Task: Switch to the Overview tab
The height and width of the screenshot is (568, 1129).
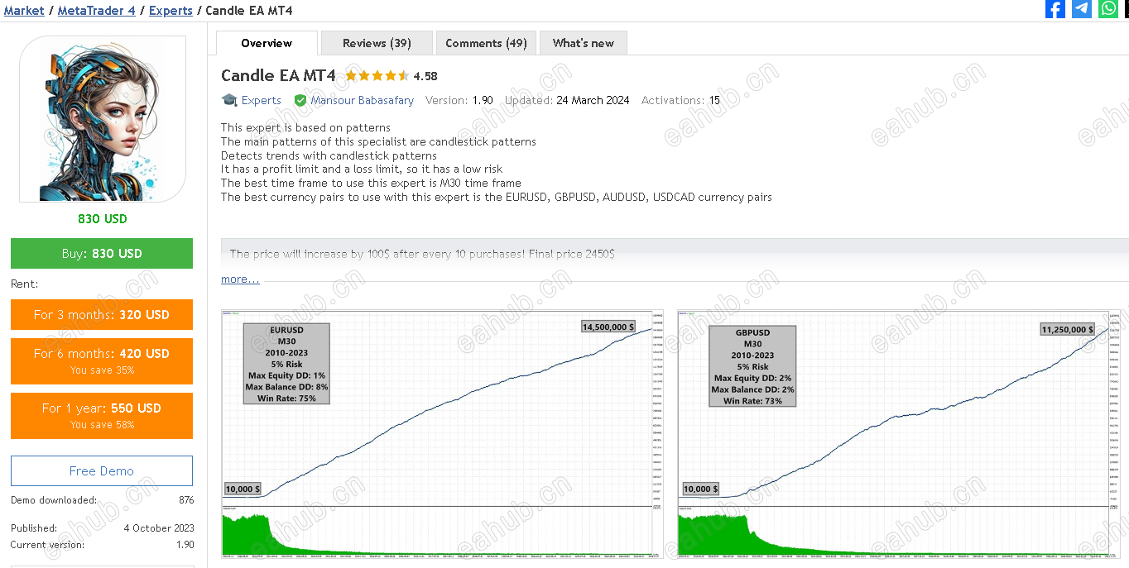Action: click(267, 43)
